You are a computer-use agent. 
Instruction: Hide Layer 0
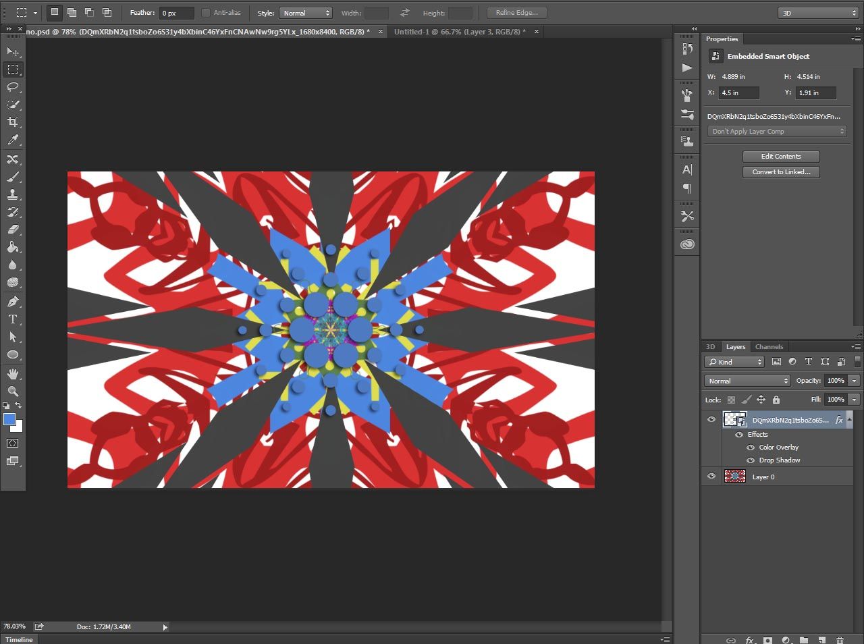(711, 476)
